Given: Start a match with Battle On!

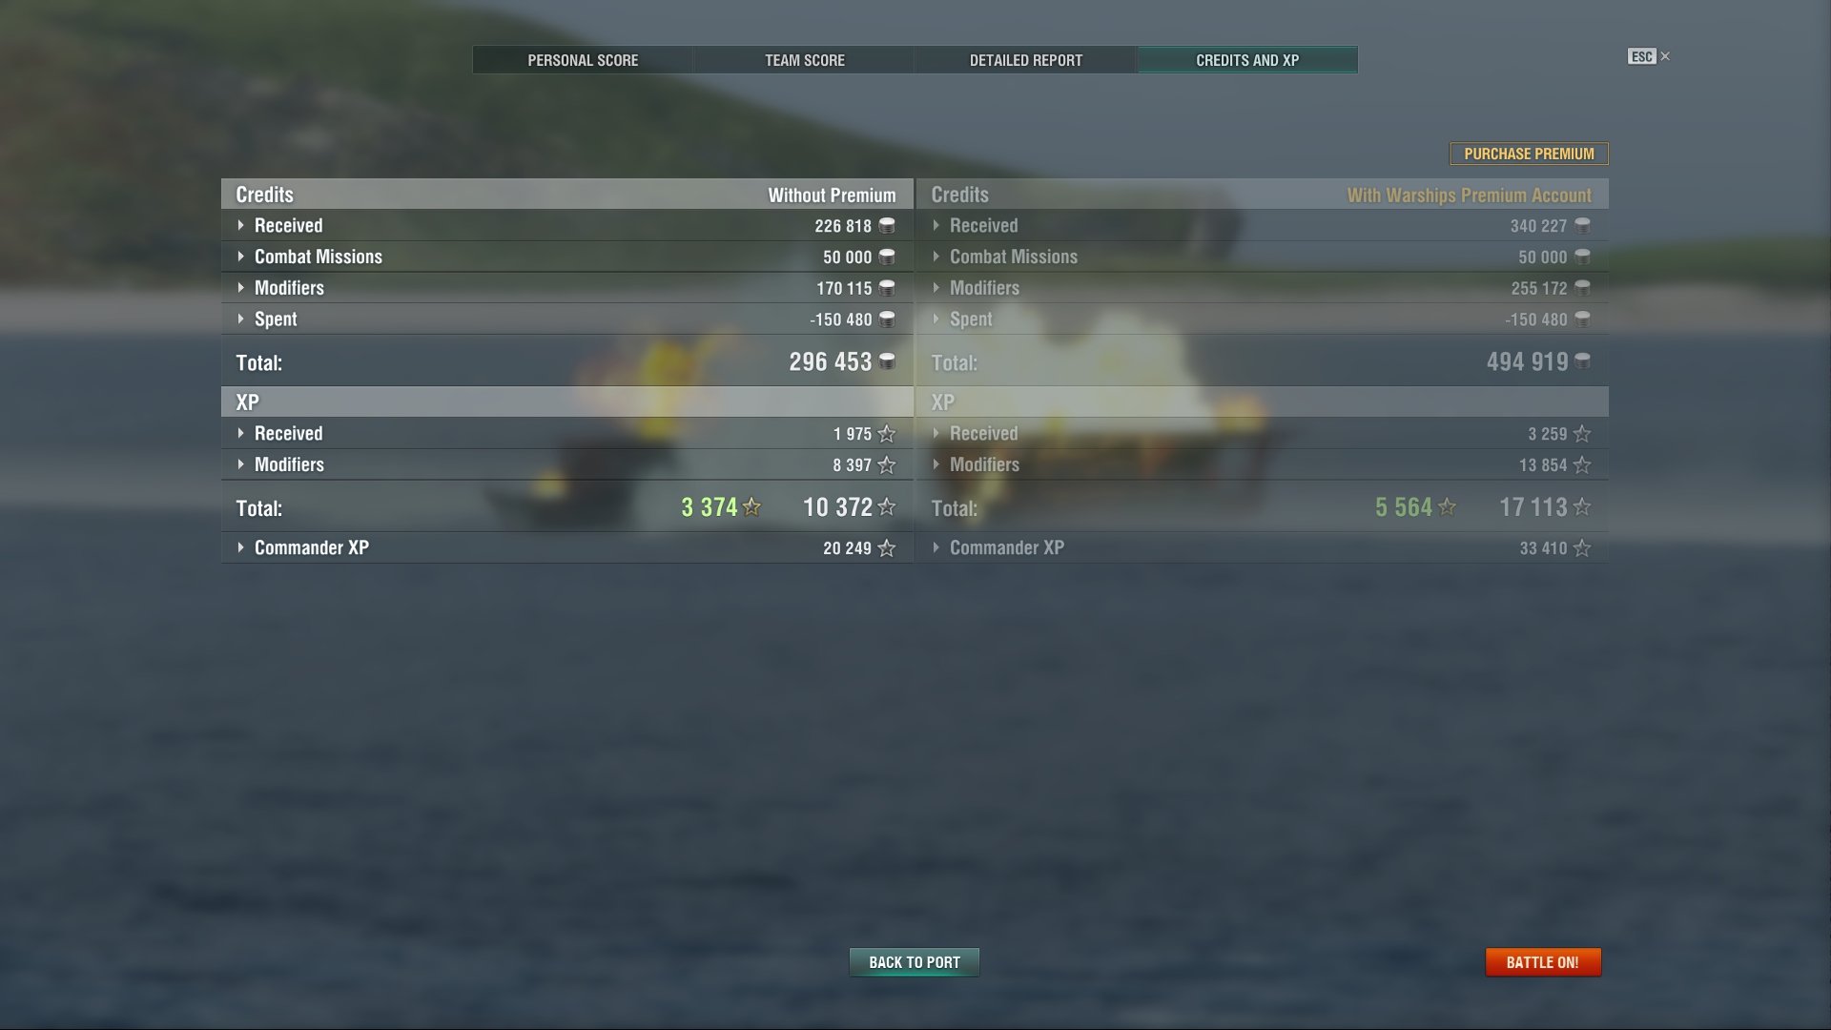Looking at the screenshot, I should pos(1543,962).
